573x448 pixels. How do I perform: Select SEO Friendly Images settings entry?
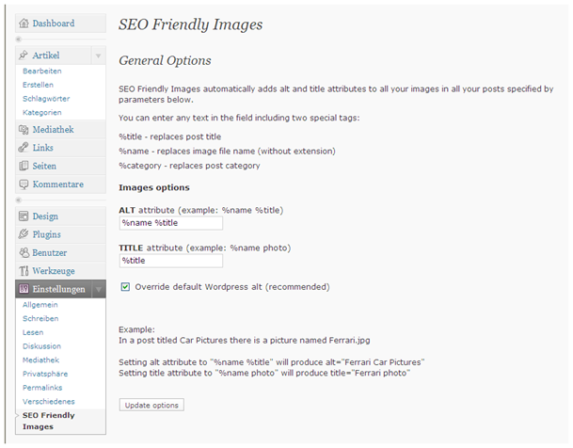click(49, 421)
